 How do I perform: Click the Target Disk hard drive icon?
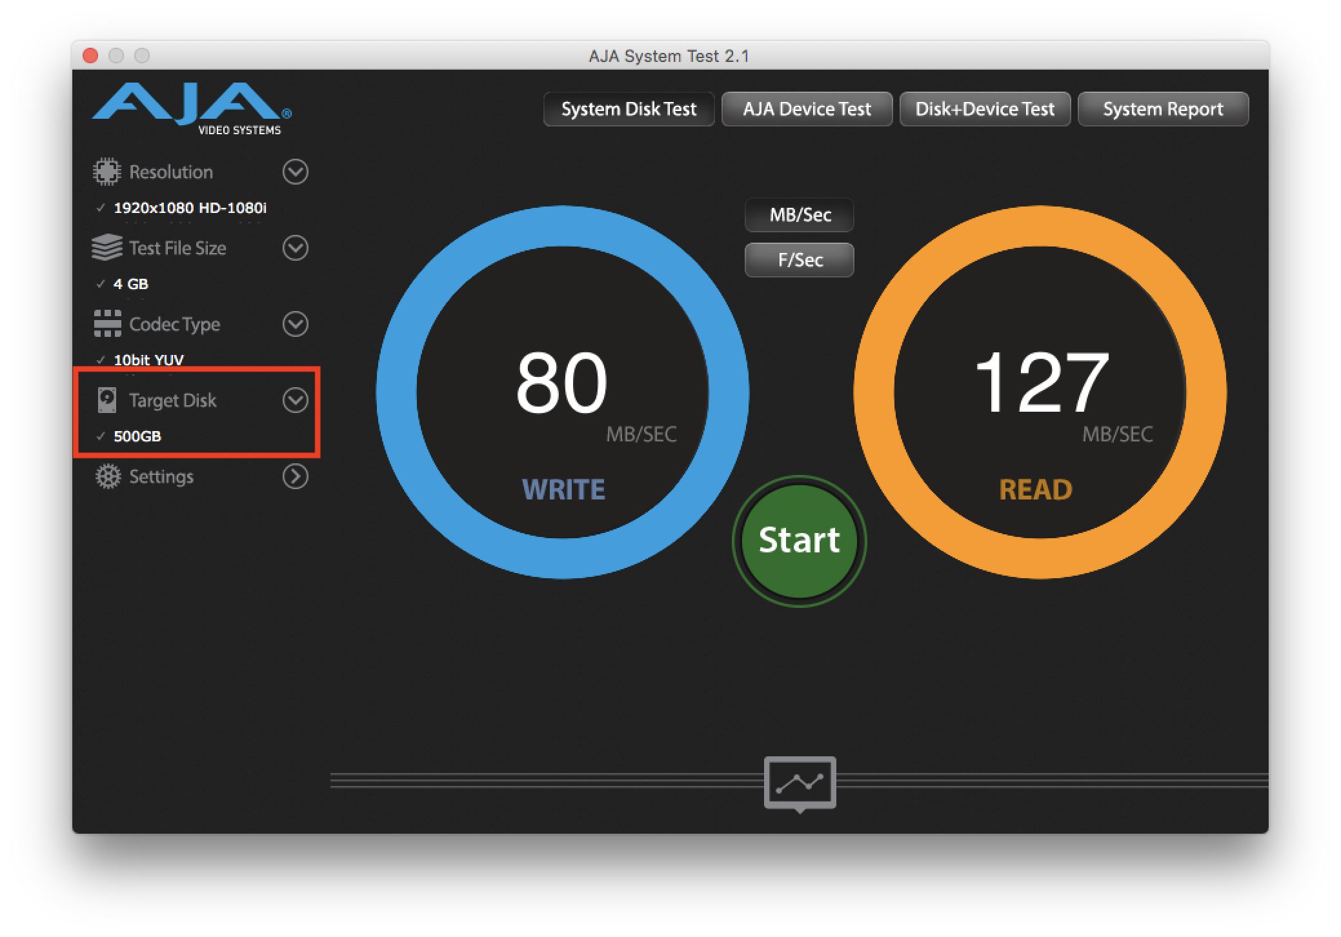[107, 400]
